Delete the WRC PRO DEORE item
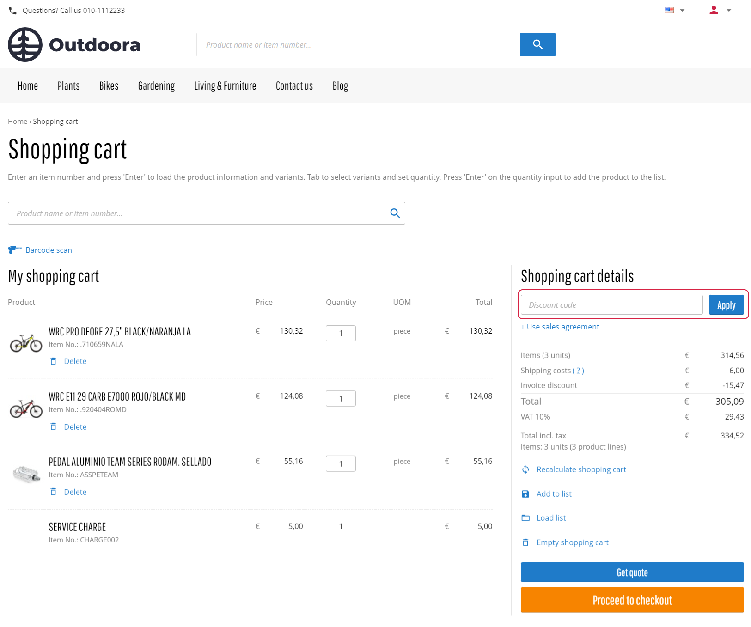751x627 pixels. point(75,361)
